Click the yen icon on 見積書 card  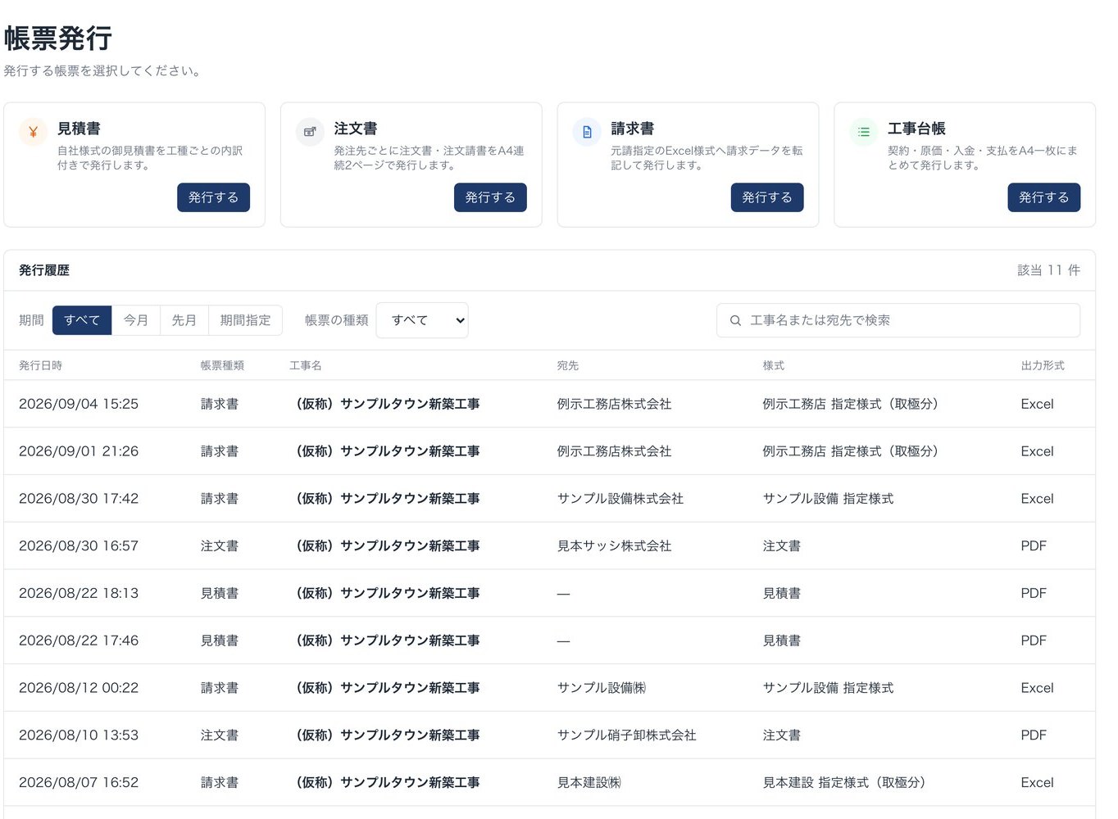34,132
